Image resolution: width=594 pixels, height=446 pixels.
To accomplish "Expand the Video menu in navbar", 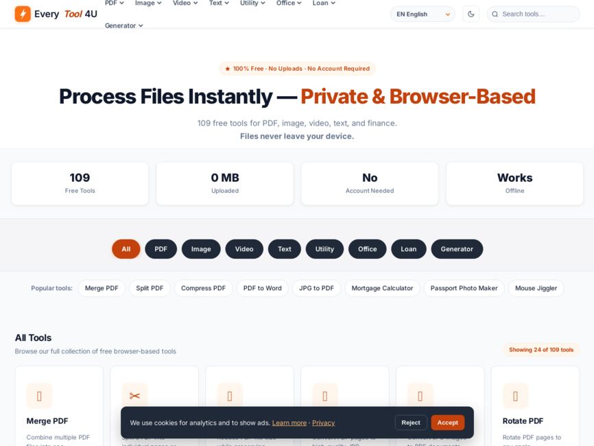I will point(185,3).
